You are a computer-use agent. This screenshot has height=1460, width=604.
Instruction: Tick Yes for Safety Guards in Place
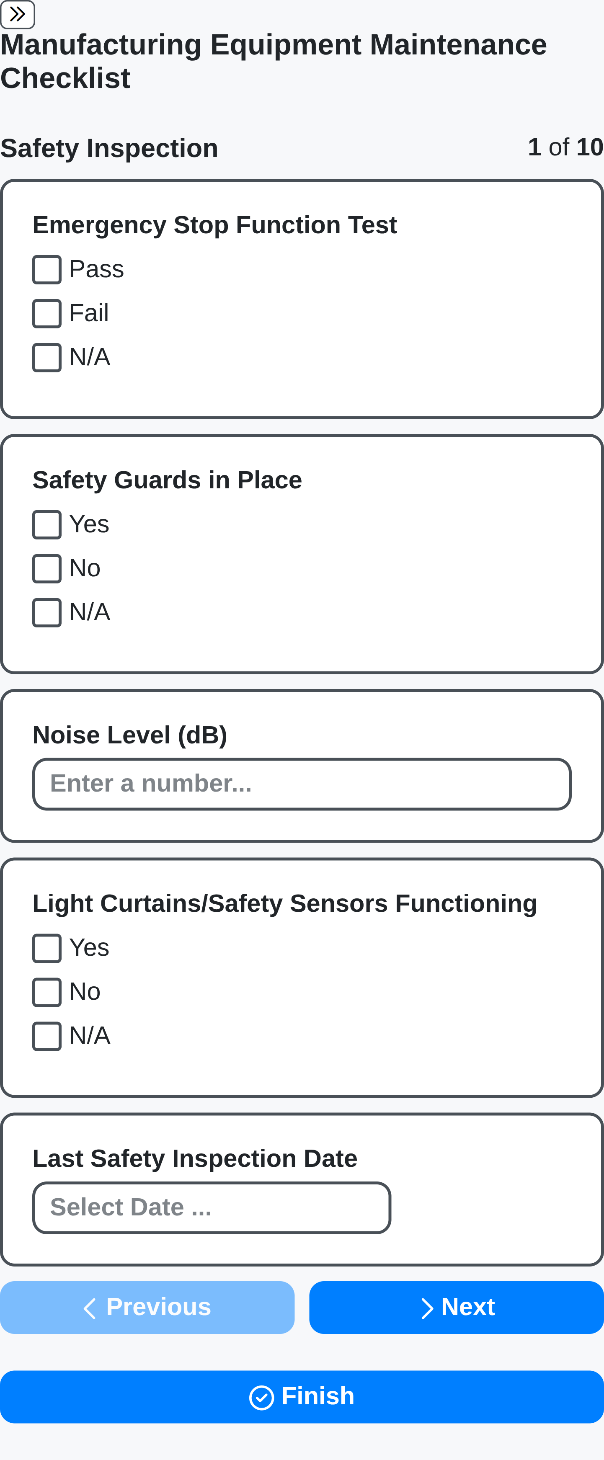click(x=47, y=525)
